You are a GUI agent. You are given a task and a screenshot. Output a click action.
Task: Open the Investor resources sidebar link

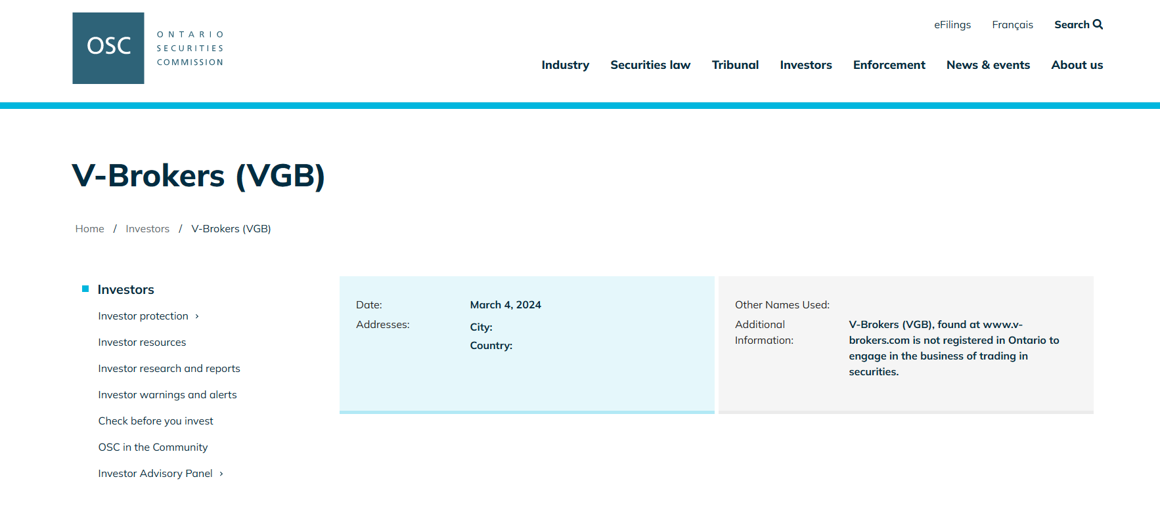click(x=142, y=342)
